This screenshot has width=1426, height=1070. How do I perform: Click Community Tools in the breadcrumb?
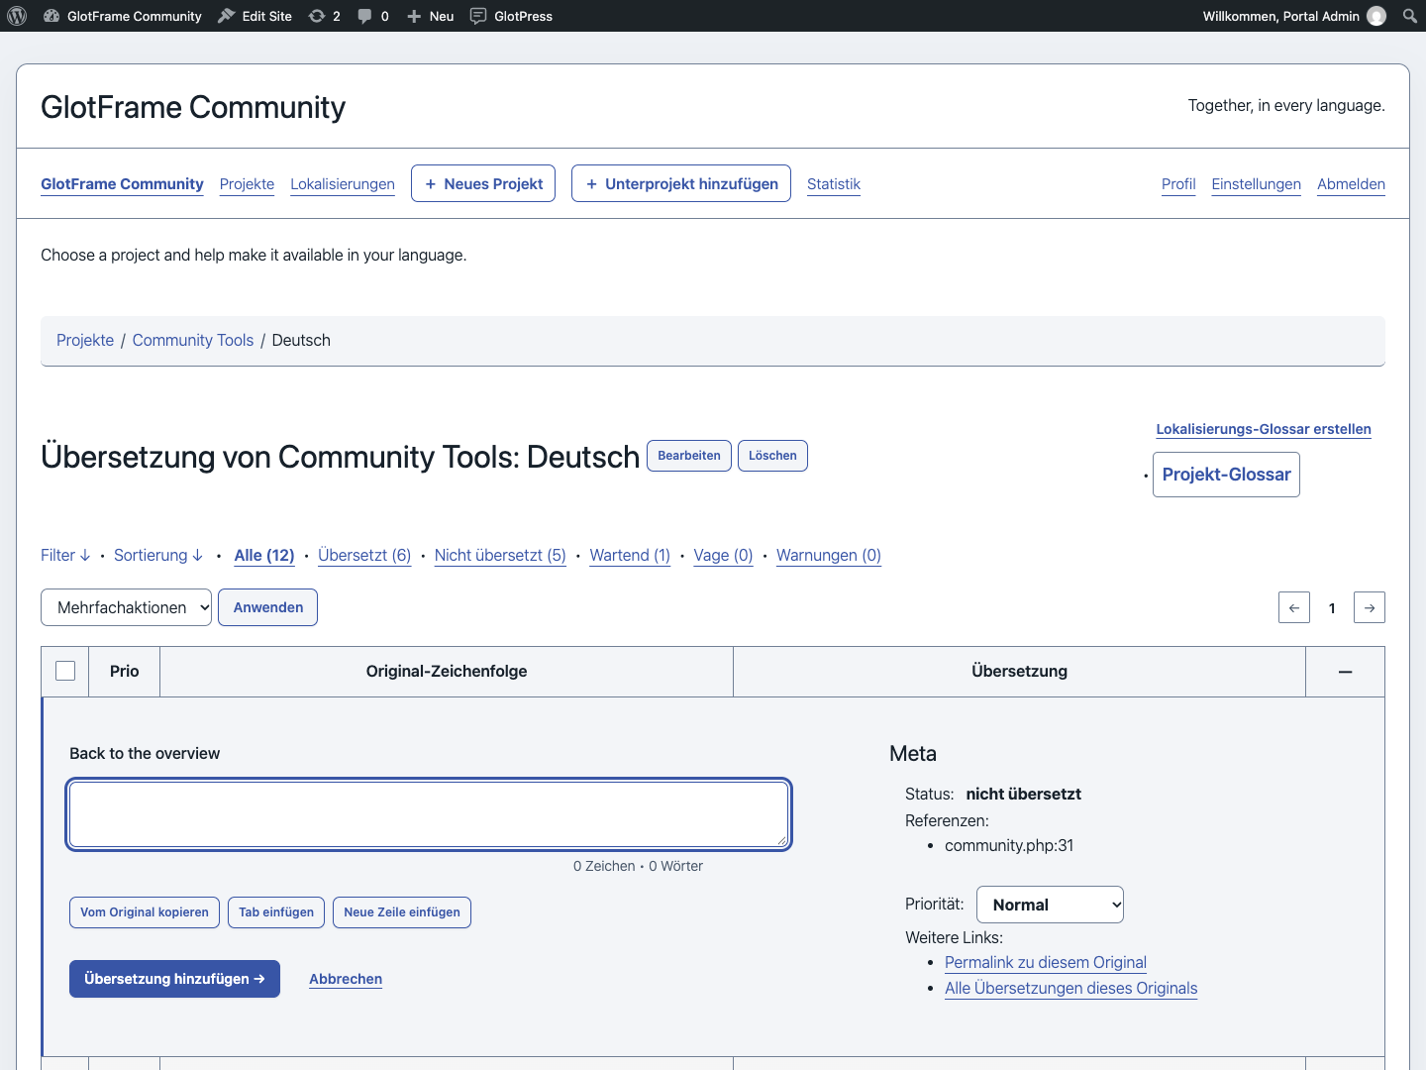pyautogui.click(x=193, y=340)
